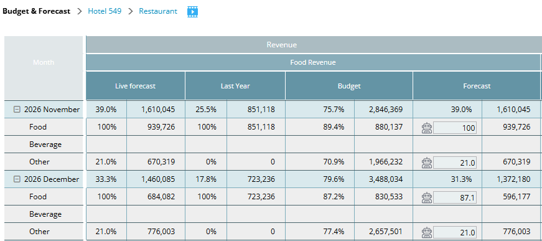
Task: Select the 2026 December row label
Action: (x=52, y=179)
